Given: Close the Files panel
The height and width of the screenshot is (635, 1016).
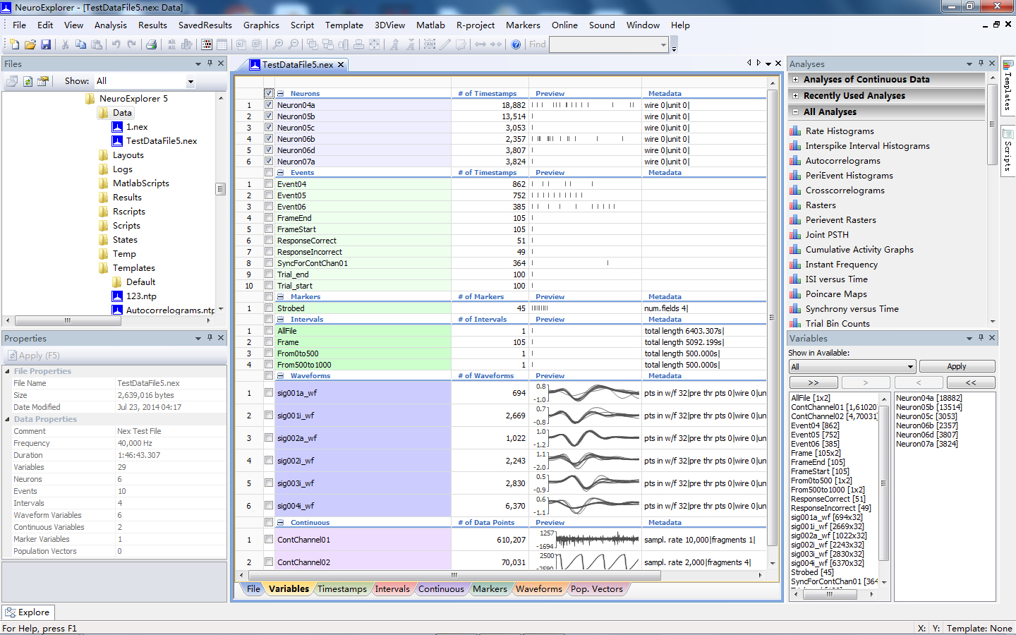Looking at the screenshot, I should point(221,64).
